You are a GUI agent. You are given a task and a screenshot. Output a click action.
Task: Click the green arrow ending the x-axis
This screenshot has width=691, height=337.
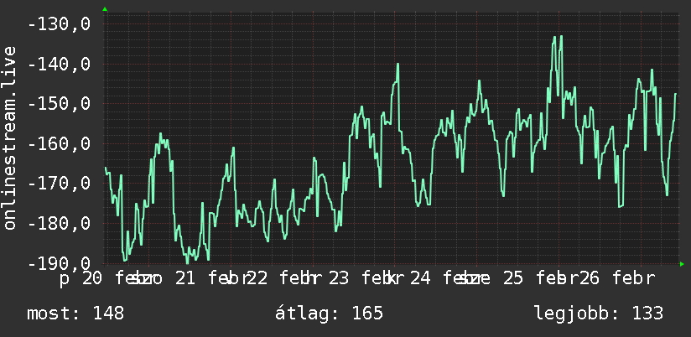coord(682,264)
